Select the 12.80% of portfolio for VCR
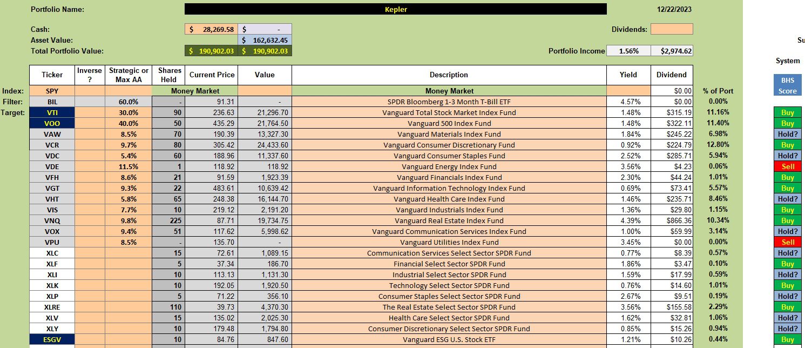 pos(718,145)
